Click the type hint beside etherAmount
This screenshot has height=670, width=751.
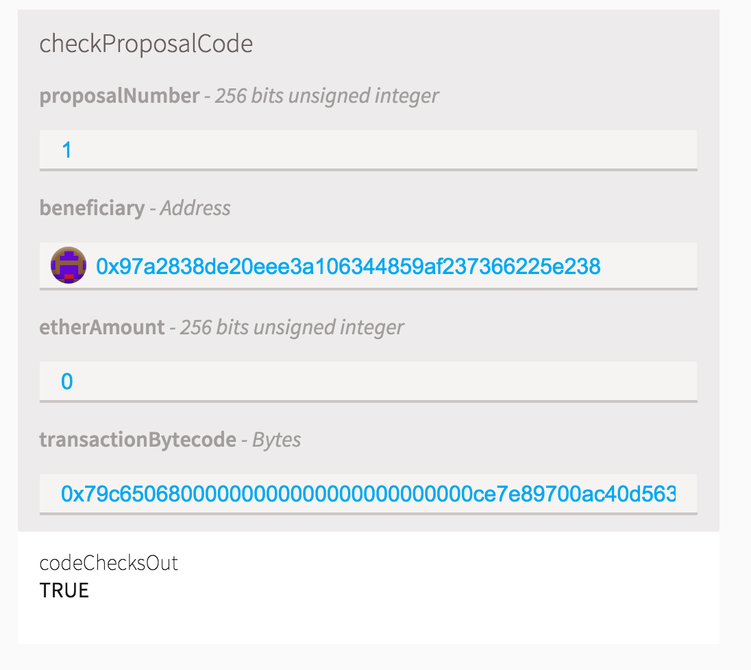[292, 327]
